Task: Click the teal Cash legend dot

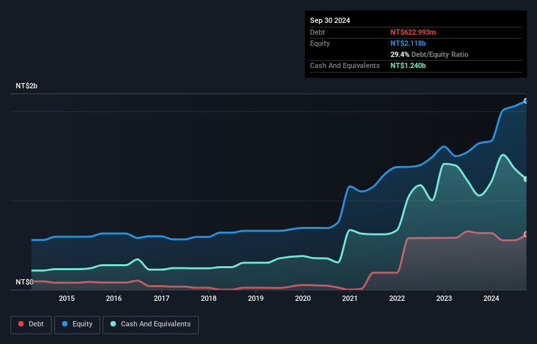Action: click(113, 324)
